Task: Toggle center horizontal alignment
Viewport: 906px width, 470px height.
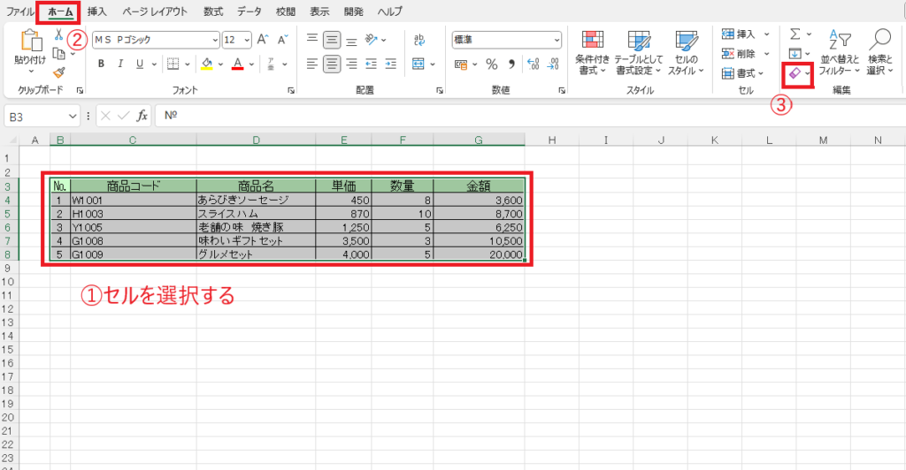Action: click(332, 64)
